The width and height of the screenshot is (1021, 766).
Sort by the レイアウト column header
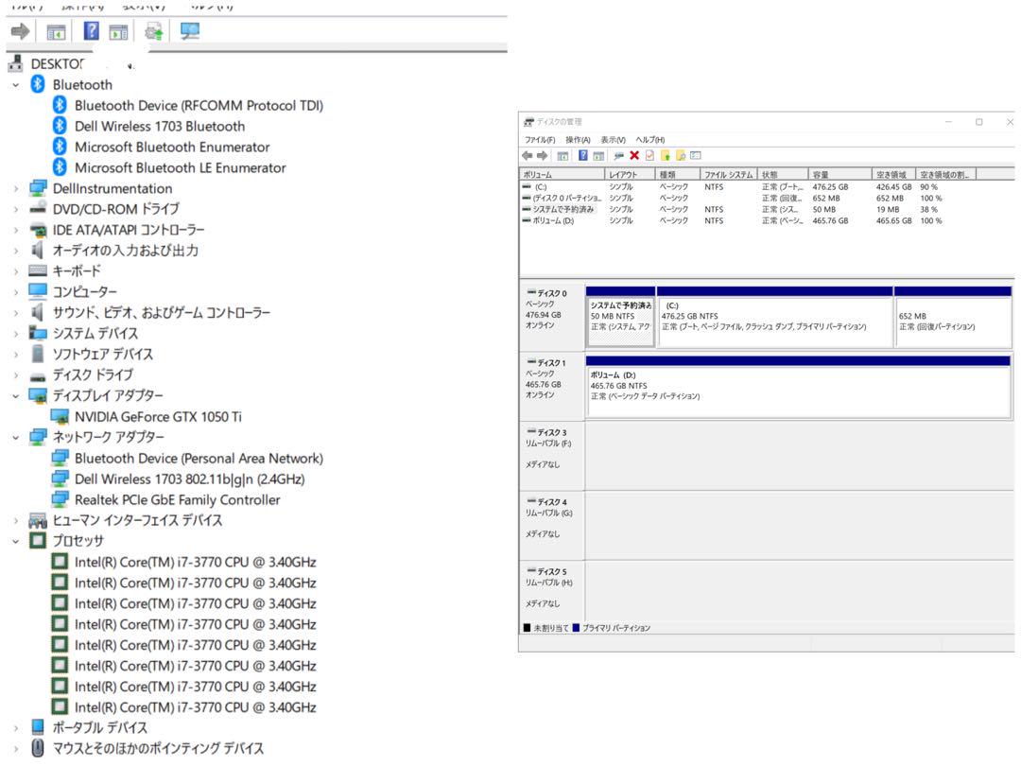[630, 175]
